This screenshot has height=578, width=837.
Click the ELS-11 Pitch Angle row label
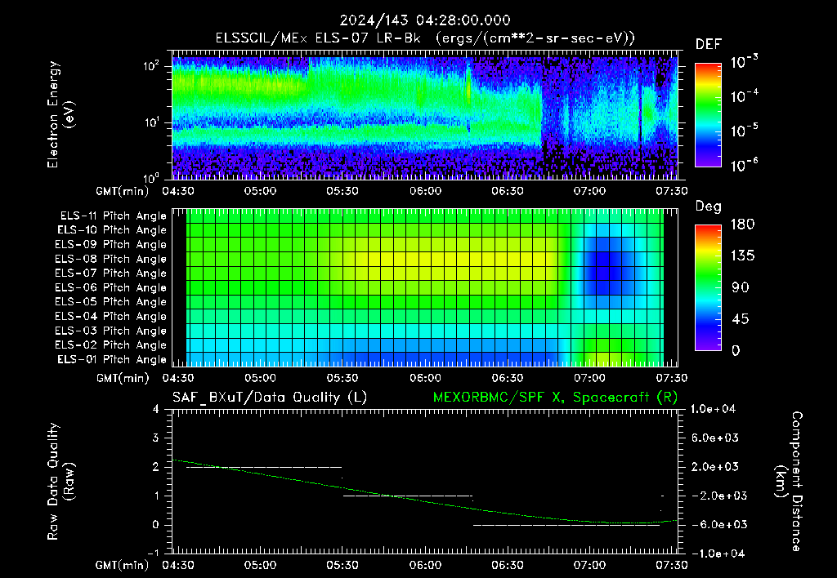(113, 216)
